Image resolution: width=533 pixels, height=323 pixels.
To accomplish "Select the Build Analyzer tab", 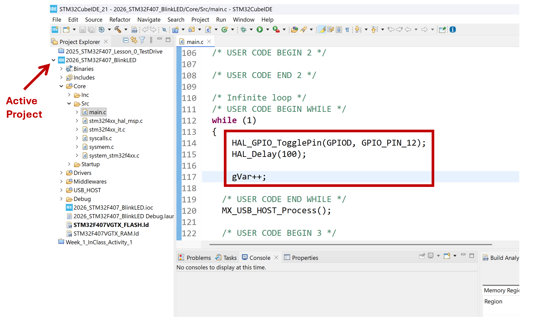I will point(501,258).
